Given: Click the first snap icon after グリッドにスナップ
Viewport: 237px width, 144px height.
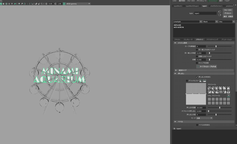Looking at the screenshot, I should (201, 81).
